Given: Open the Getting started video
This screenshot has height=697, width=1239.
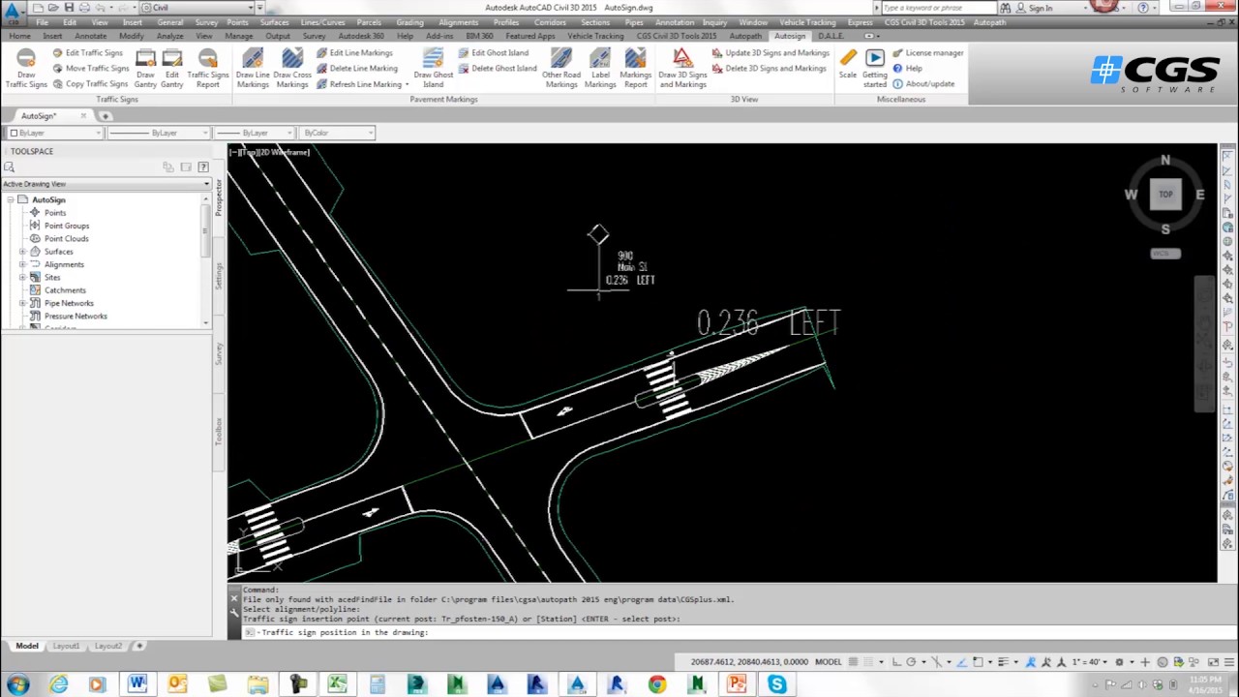Looking at the screenshot, I should coord(874,68).
